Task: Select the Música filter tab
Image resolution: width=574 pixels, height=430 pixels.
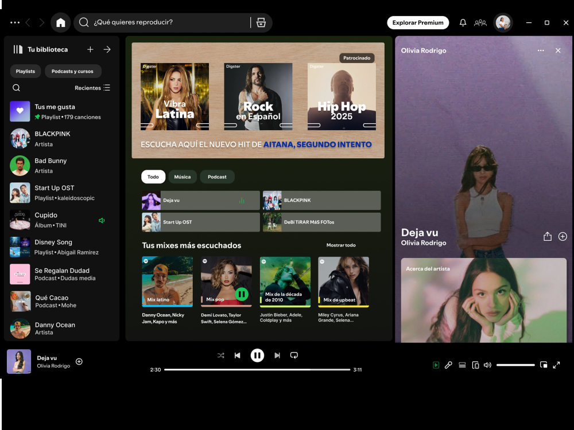Action: coord(183,177)
